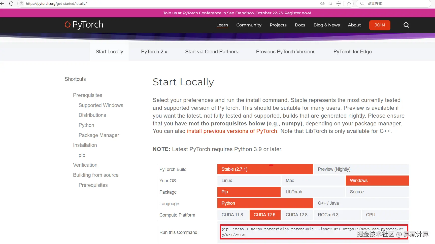Select the Start Locally tab
The image size is (435, 244).
(109, 52)
